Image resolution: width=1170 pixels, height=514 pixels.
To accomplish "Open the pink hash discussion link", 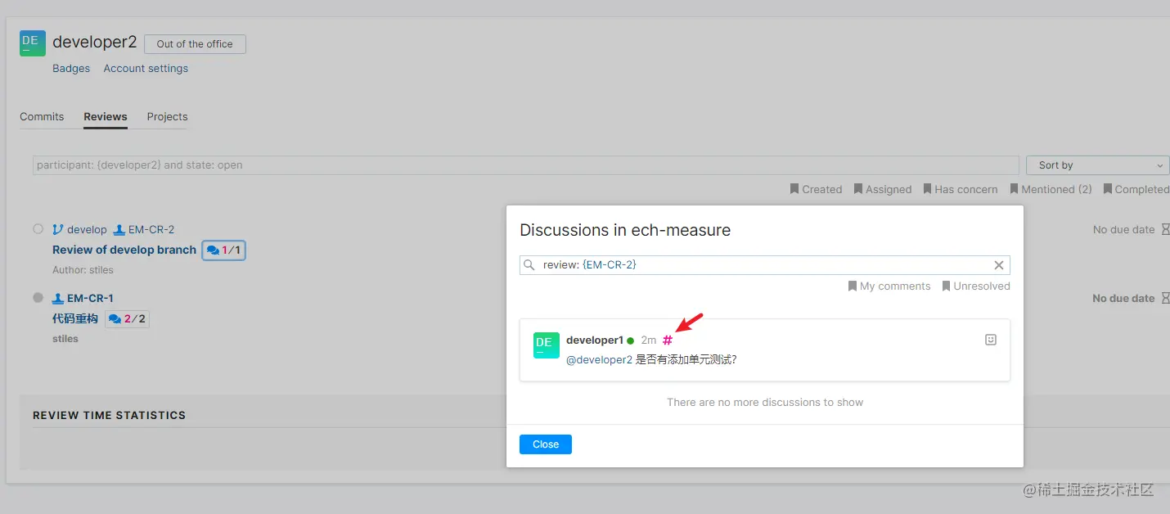I will coord(668,340).
